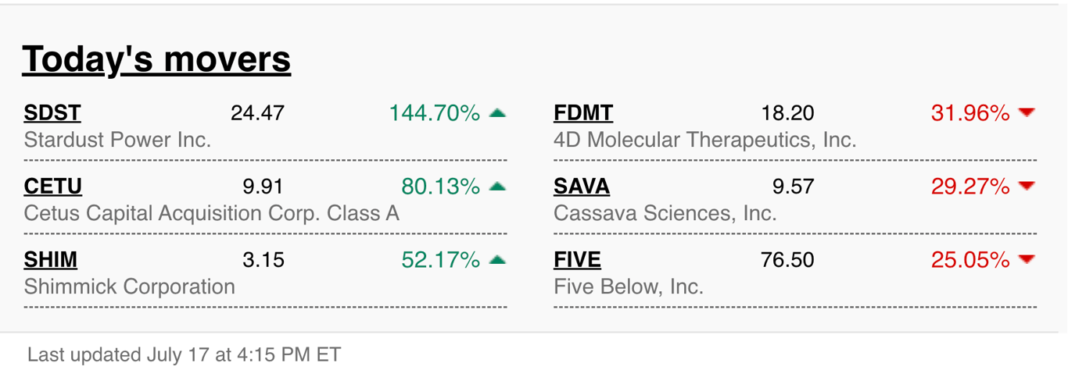Select the SHIM ticker symbol

(51, 259)
